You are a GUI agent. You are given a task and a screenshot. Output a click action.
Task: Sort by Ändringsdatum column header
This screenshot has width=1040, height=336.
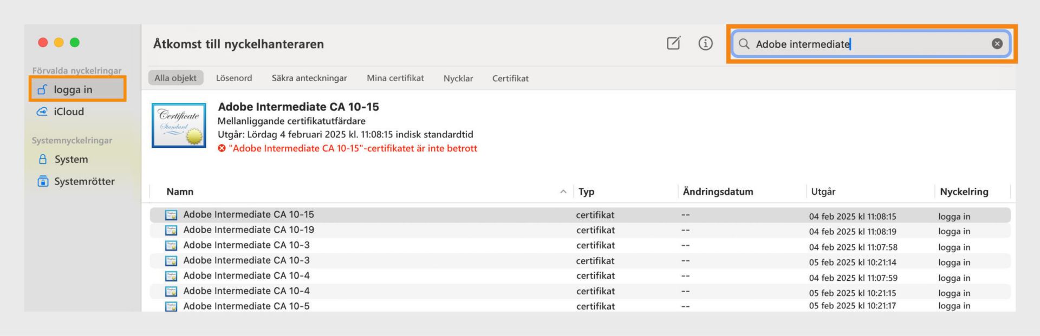click(718, 192)
